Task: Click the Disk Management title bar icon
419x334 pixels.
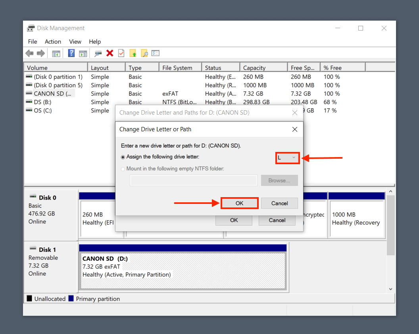Action: pos(31,28)
